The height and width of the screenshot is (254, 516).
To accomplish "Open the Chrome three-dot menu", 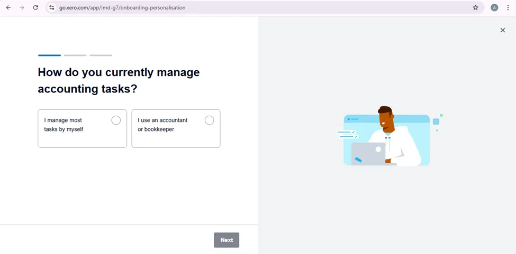I will pyautogui.click(x=508, y=7).
